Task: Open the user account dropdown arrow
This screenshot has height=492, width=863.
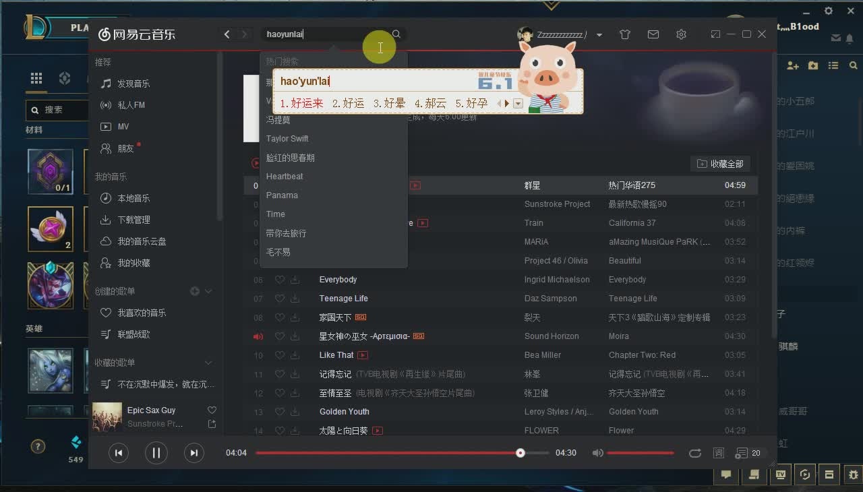Action: pos(599,35)
